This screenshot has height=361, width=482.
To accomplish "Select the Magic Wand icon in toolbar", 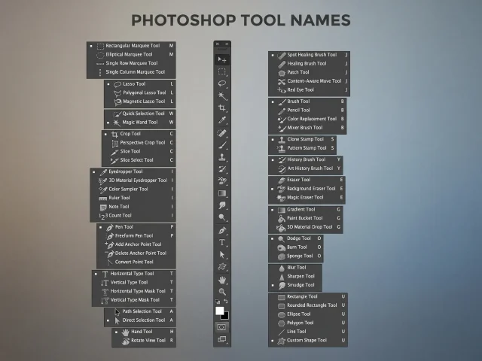I will click(222, 96).
